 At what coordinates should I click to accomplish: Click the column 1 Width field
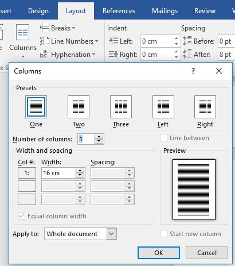tap(58, 173)
